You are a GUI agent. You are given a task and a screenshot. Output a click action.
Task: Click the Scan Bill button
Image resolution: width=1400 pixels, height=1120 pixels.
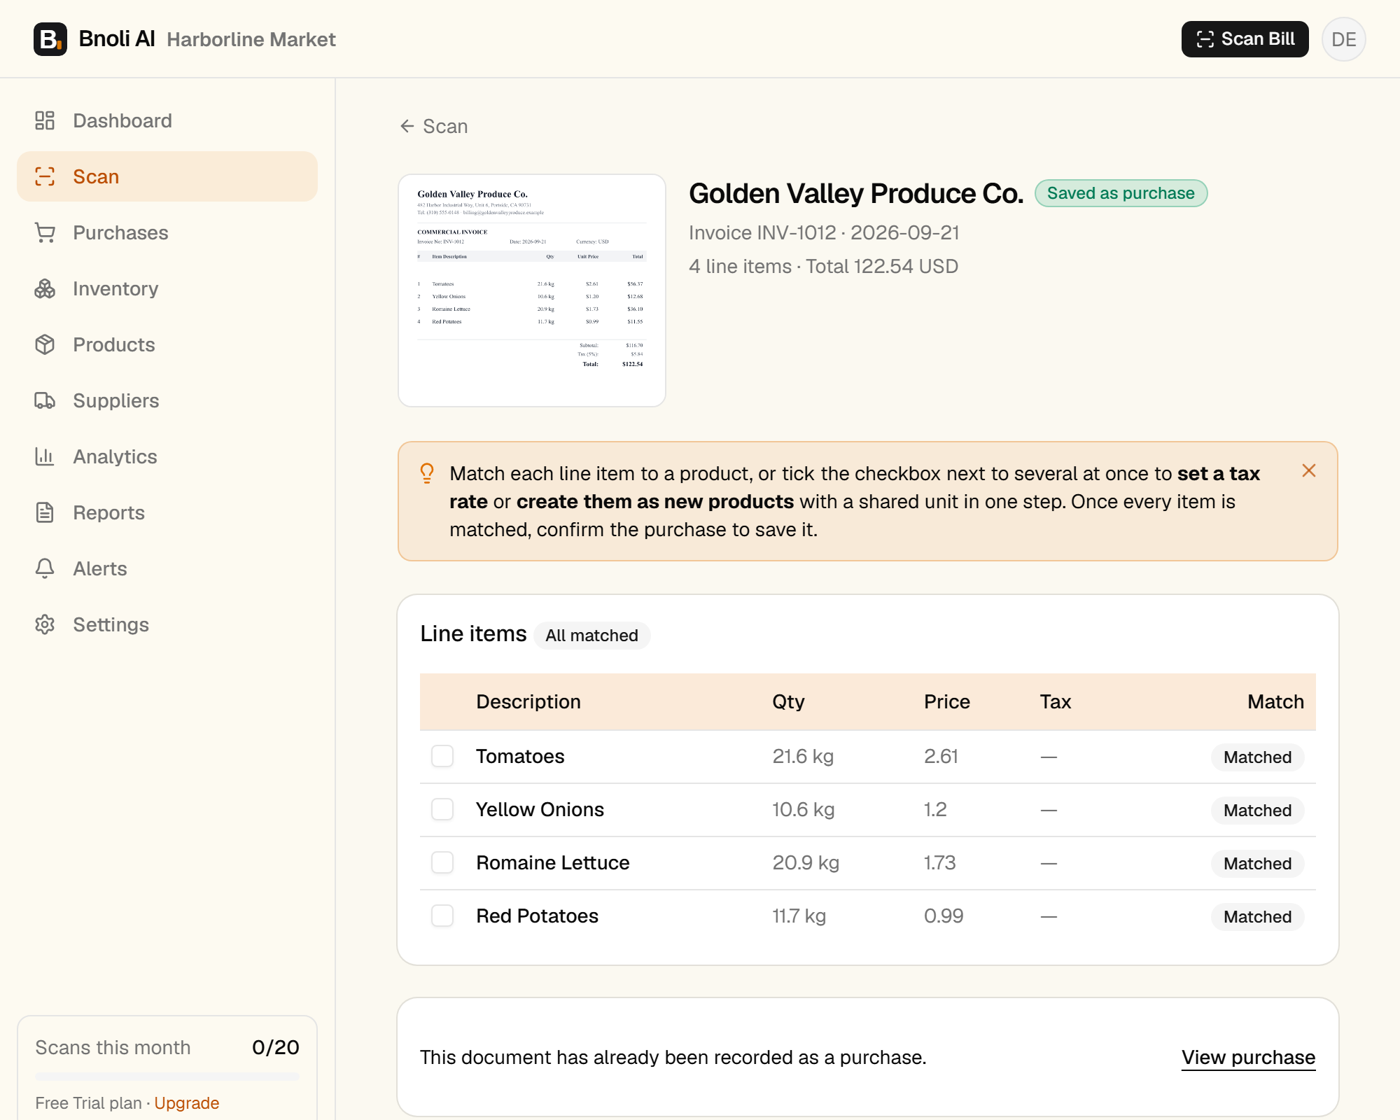pyautogui.click(x=1245, y=39)
